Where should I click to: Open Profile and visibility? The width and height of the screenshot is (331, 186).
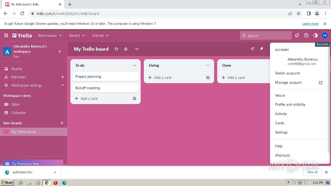point(299,104)
